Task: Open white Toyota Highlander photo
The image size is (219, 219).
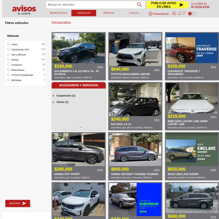Action: [x=135, y=49]
